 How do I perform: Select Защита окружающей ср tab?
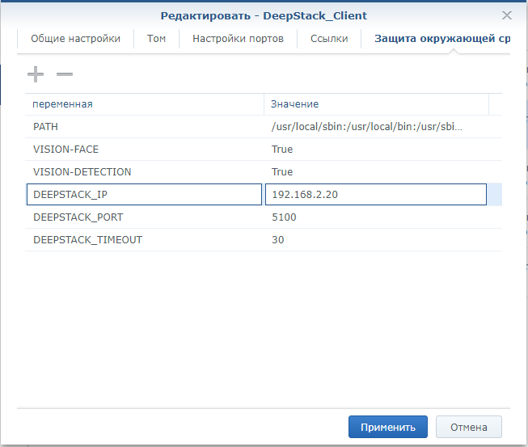442,39
